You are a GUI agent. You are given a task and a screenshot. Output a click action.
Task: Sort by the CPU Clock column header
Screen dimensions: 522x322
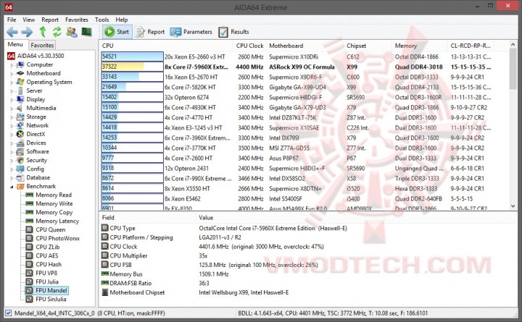[249, 46]
